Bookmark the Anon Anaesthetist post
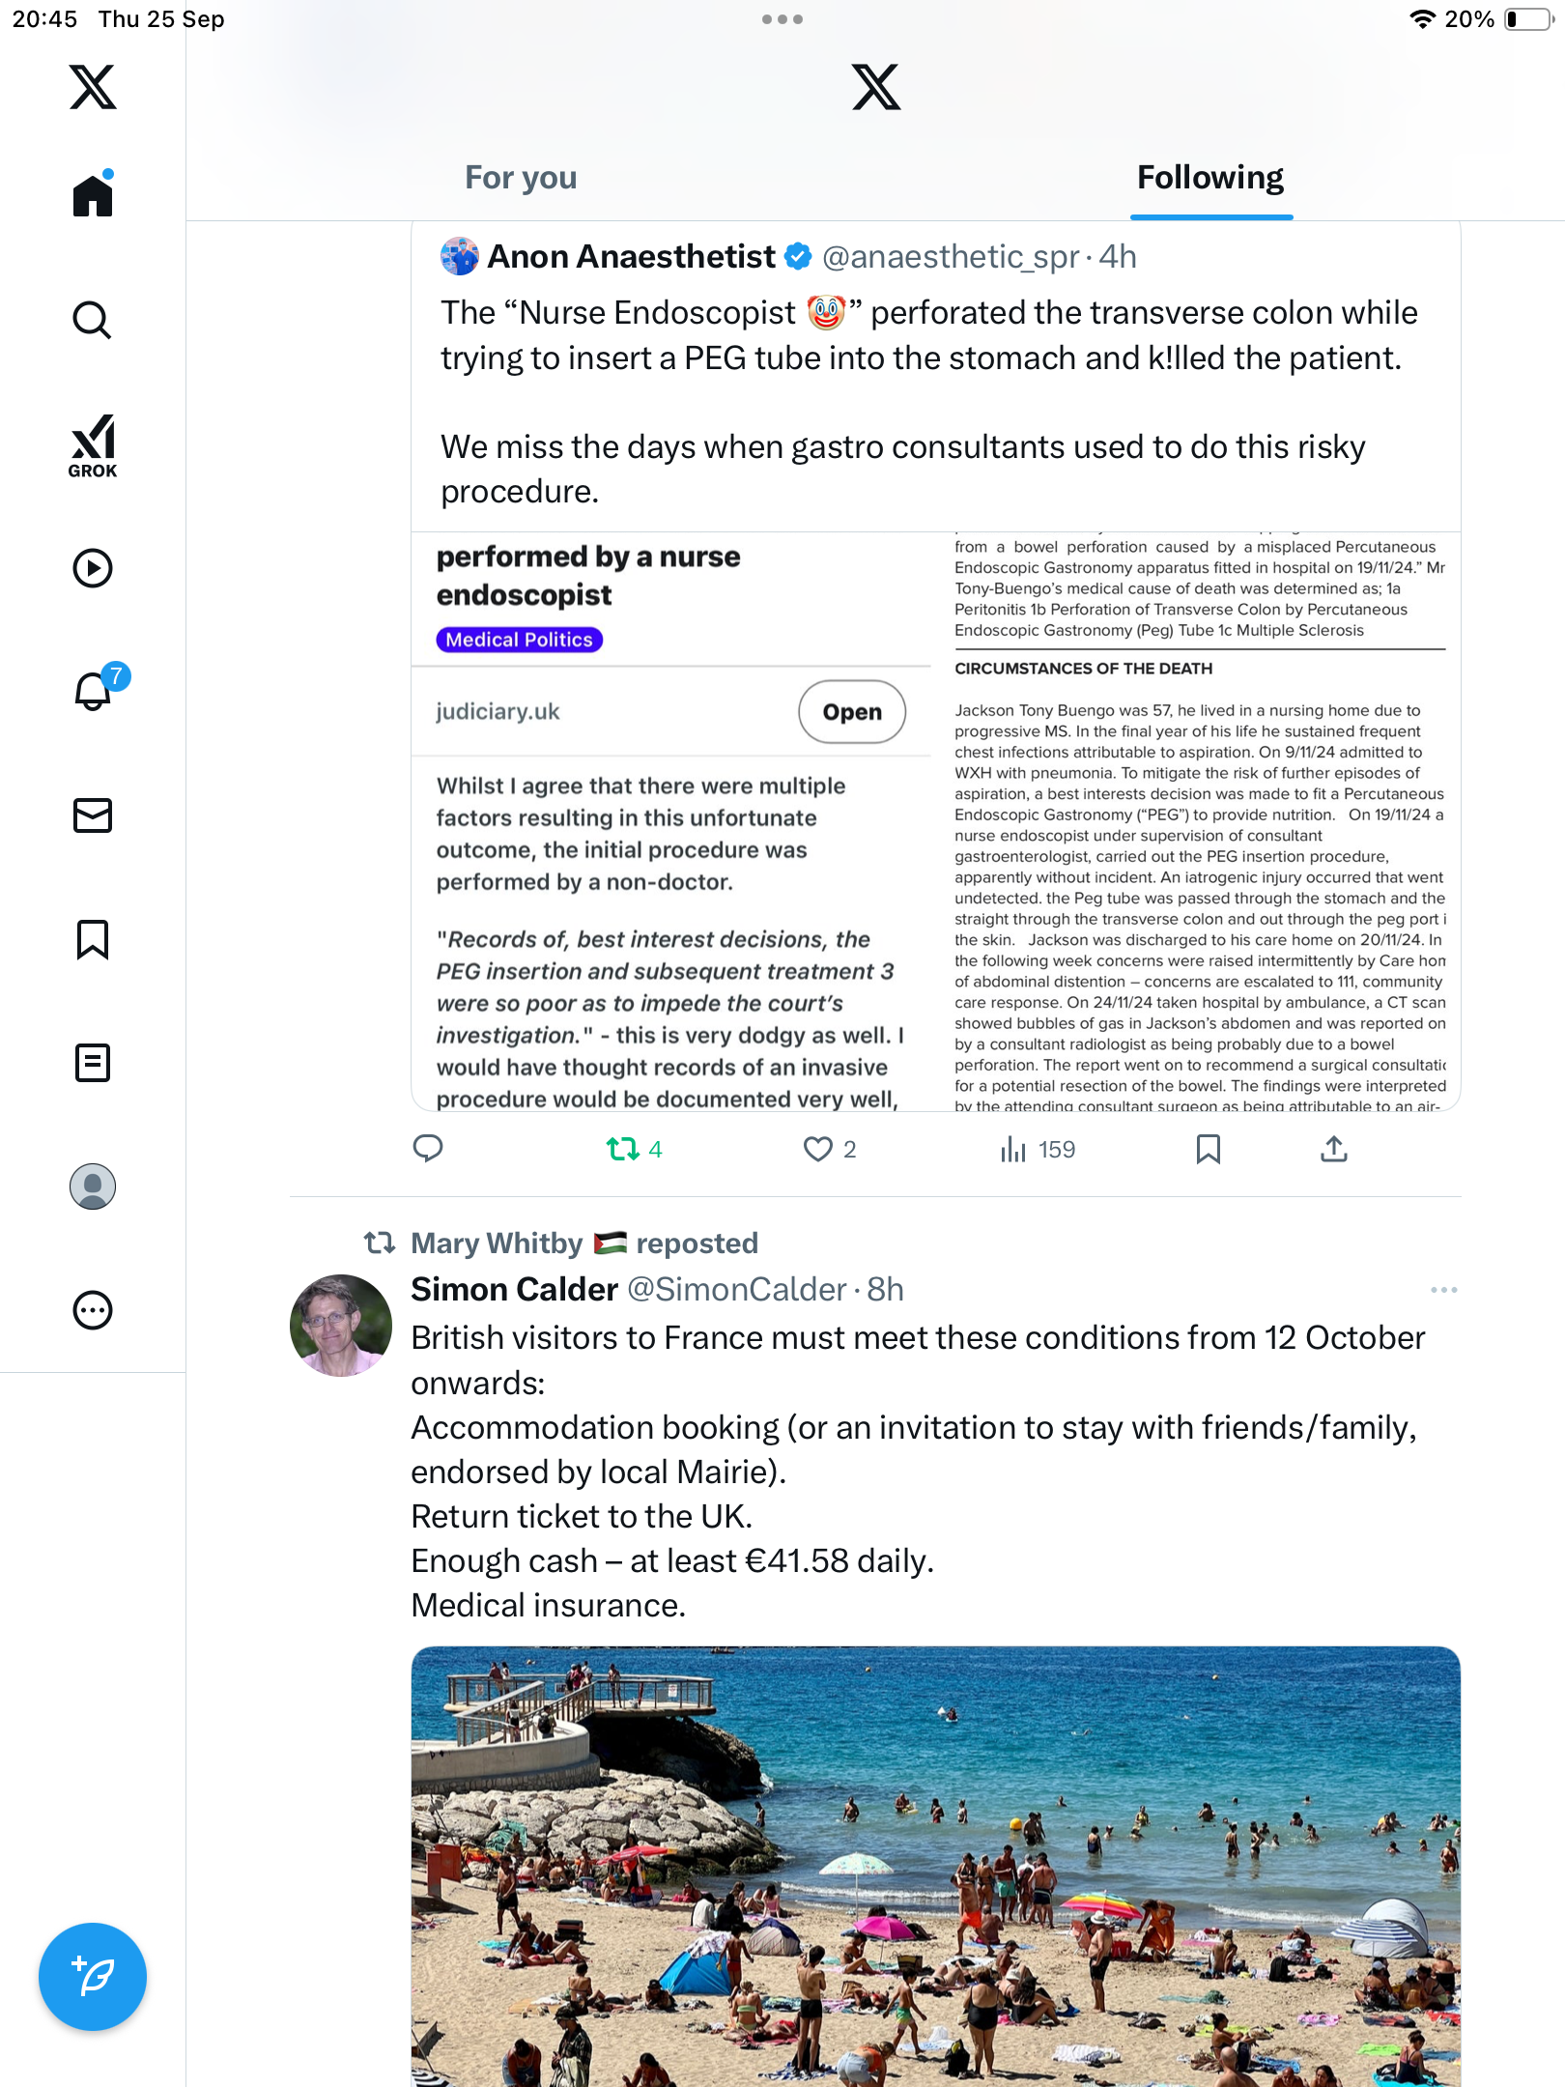The height and width of the screenshot is (2087, 1565). tap(1208, 1149)
